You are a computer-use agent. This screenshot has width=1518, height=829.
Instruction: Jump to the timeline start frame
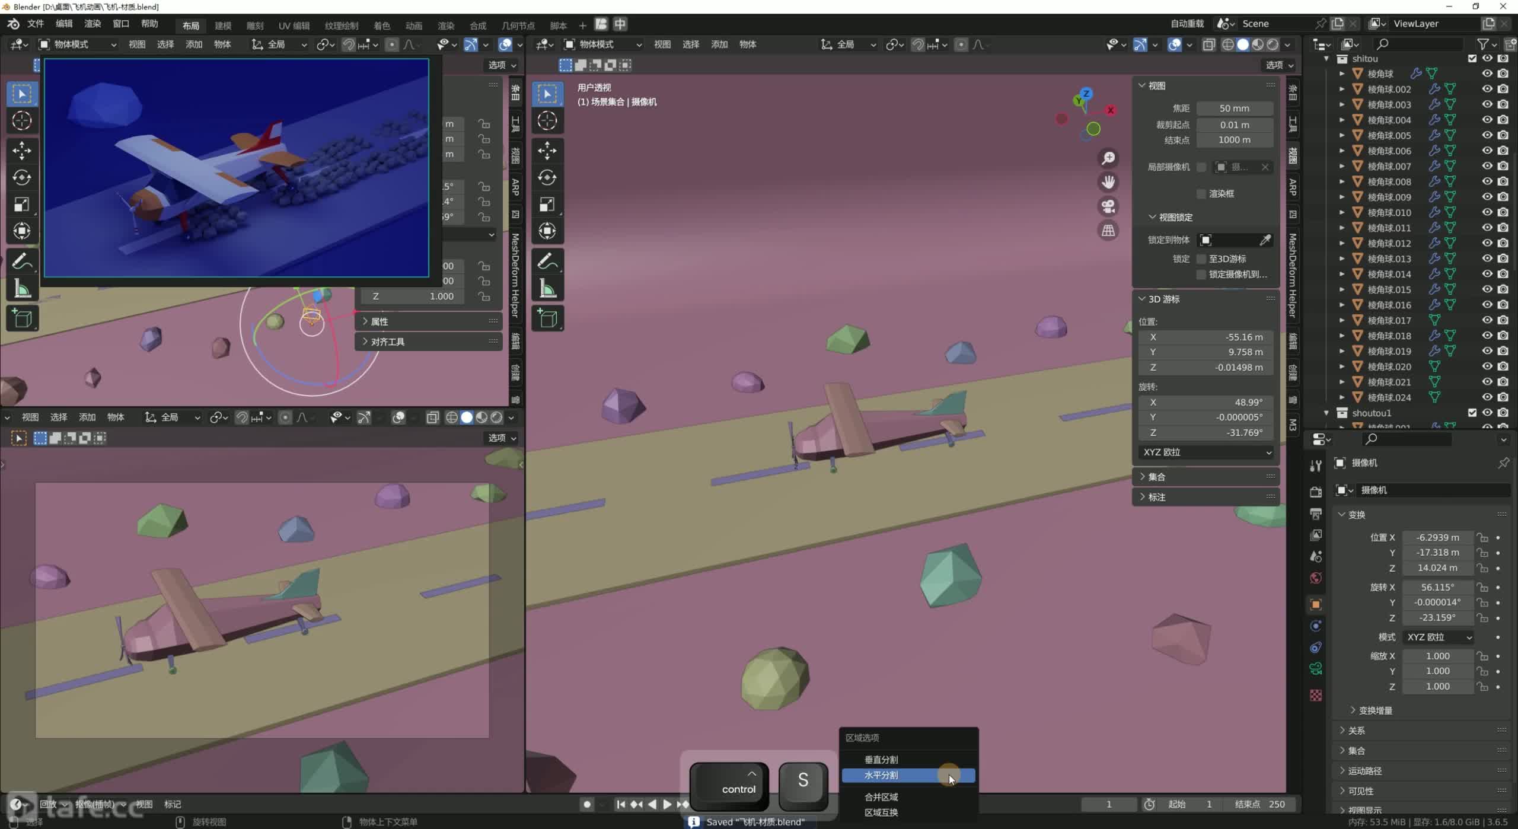[621, 804]
